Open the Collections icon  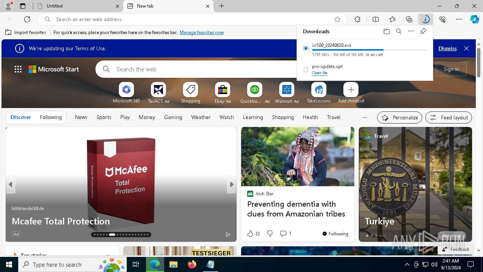(x=409, y=19)
